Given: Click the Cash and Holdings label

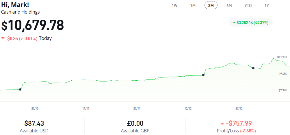Looking at the screenshot, I should [x=21, y=12].
